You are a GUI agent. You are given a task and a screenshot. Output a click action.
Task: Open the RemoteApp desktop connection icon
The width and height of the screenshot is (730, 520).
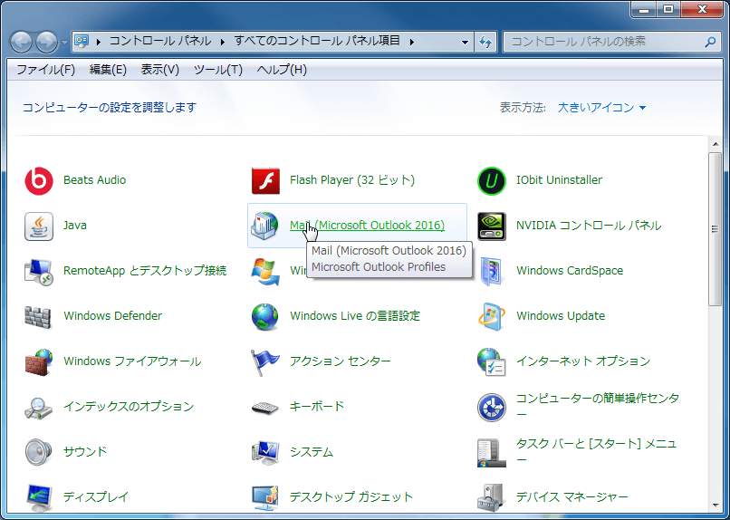[x=39, y=272]
